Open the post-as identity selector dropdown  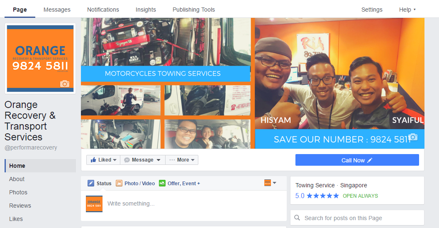click(x=270, y=183)
